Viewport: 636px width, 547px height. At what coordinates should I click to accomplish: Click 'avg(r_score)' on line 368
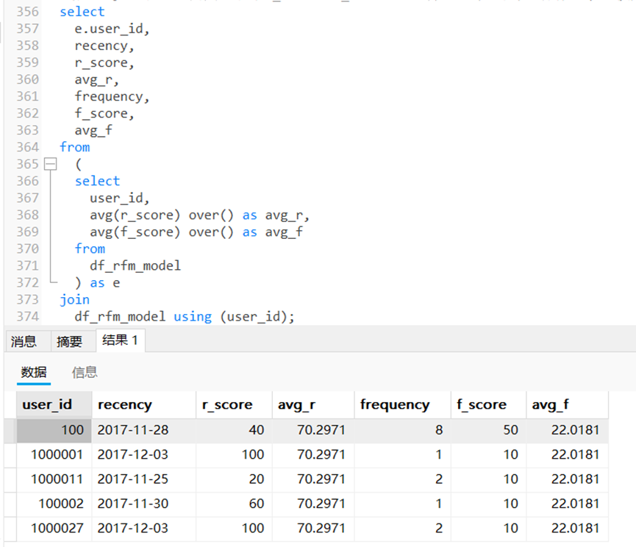pyautogui.click(x=135, y=215)
